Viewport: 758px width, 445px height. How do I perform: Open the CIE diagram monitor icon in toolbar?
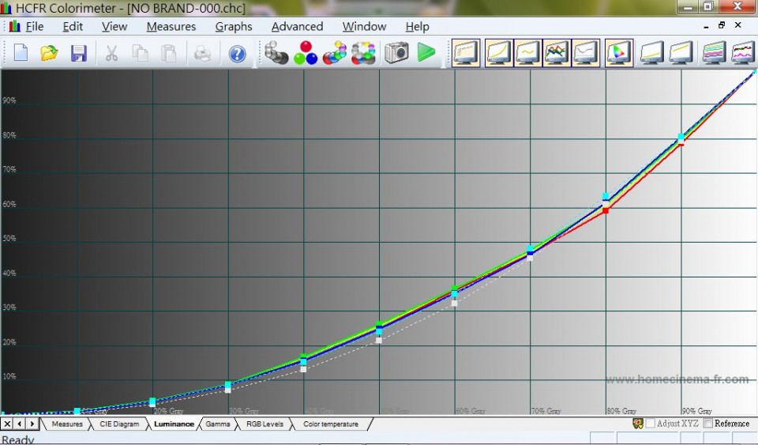click(619, 53)
